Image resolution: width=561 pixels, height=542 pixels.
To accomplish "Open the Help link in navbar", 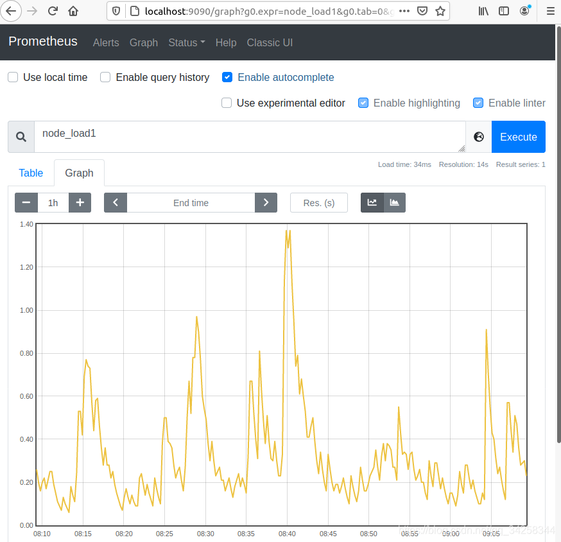I will click(226, 42).
